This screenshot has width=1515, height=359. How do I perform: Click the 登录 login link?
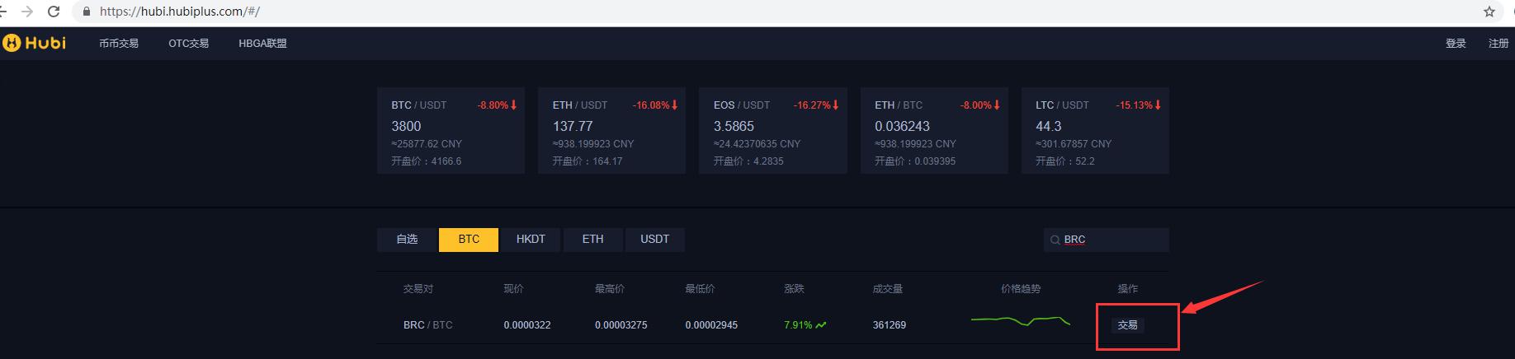click(1456, 44)
